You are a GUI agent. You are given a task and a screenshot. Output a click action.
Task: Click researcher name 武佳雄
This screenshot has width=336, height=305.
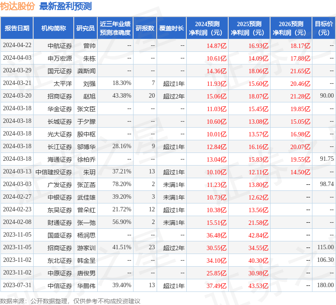click(86, 197)
